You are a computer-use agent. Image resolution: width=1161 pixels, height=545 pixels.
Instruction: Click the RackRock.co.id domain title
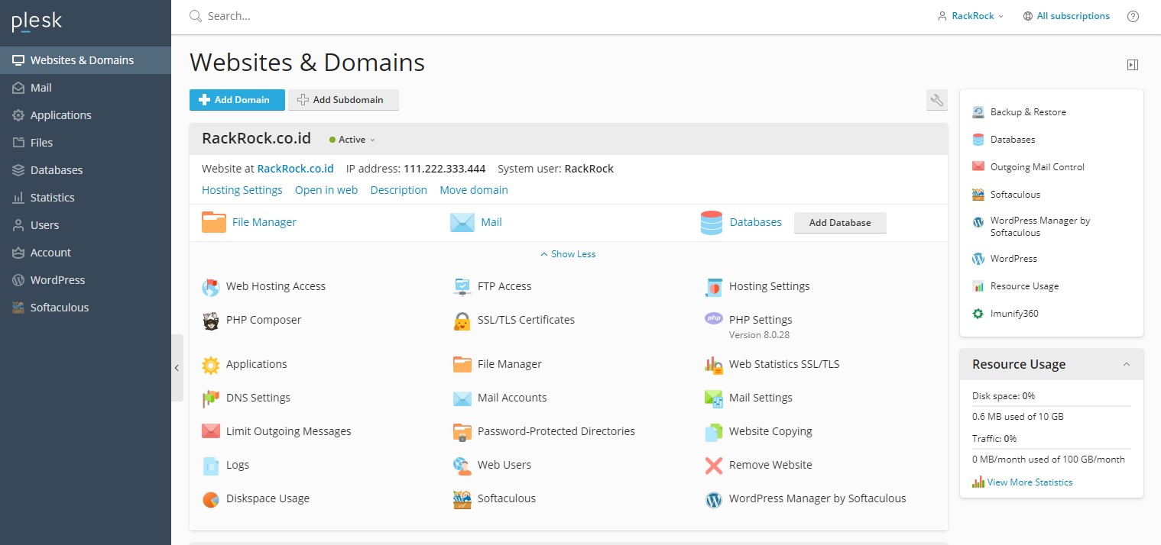coord(256,139)
